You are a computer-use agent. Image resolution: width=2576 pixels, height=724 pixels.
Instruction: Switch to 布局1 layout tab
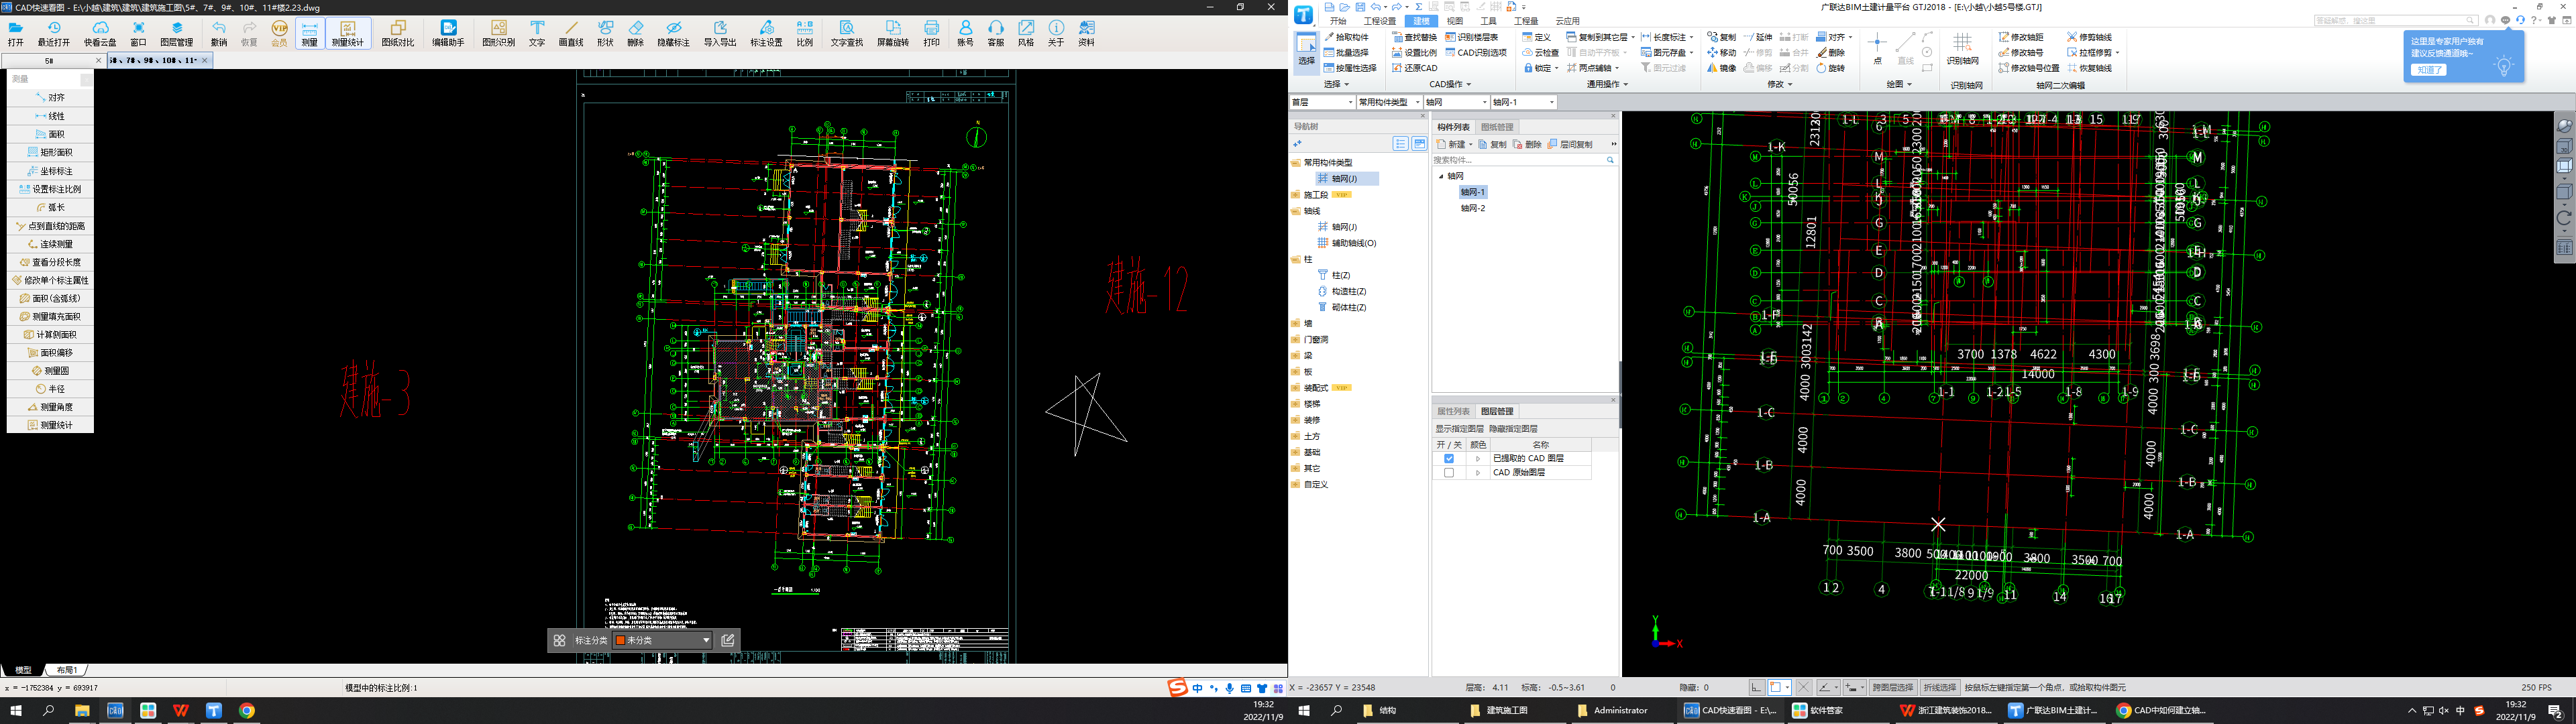(x=67, y=670)
